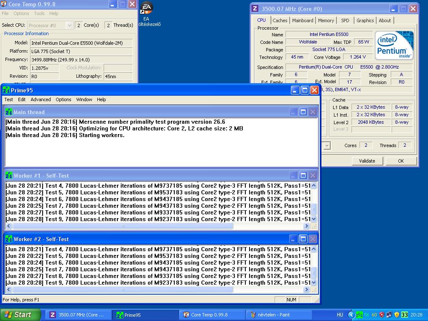Click the Core Temp title bar icon
This screenshot has height=321, width=428.
click(x=4, y=4)
